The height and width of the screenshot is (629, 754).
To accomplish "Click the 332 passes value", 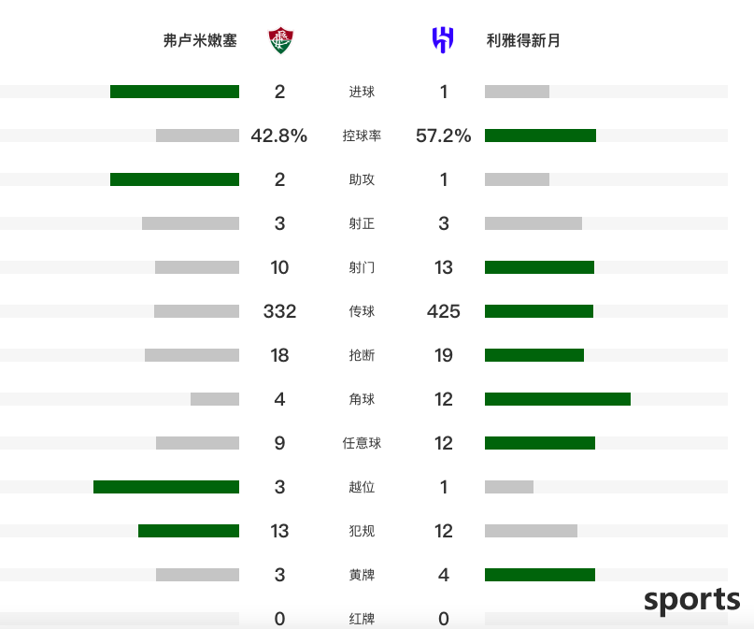I will coord(279,311).
